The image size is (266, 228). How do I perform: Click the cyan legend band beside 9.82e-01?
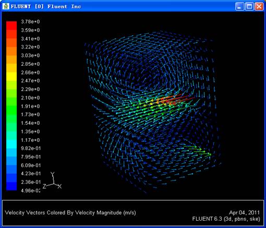coord(11,148)
